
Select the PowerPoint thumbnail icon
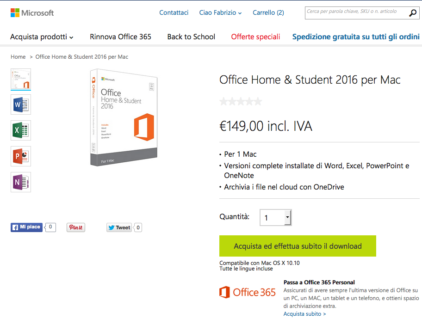pyautogui.click(x=21, y=156)
